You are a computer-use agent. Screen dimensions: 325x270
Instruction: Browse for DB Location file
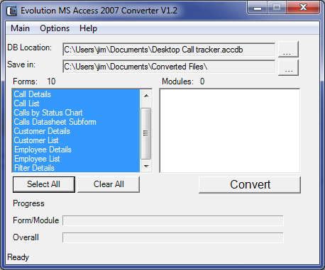[x=288, y=49]
